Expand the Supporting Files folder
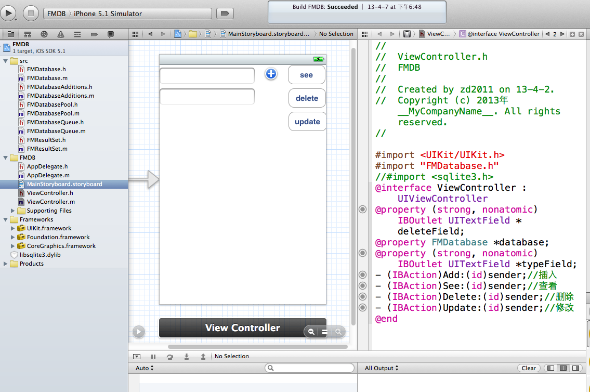The width and height of the screenshot is (590, 392). pos(12,211)
